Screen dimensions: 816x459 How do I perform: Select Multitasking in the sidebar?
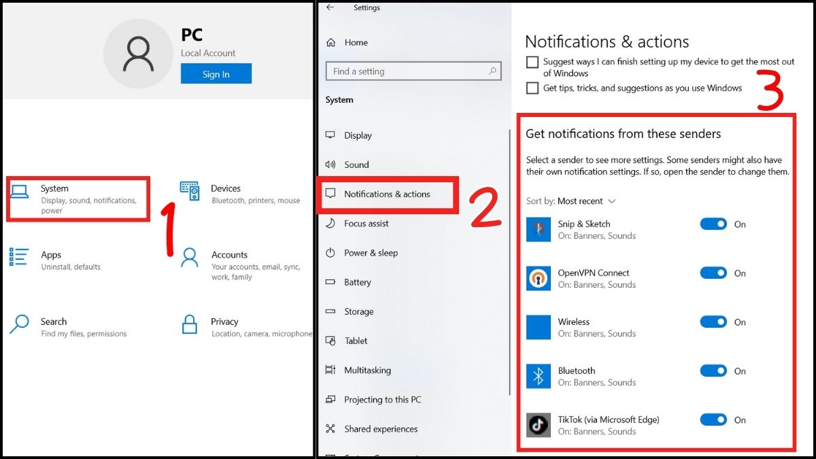[x=367, y=370]
